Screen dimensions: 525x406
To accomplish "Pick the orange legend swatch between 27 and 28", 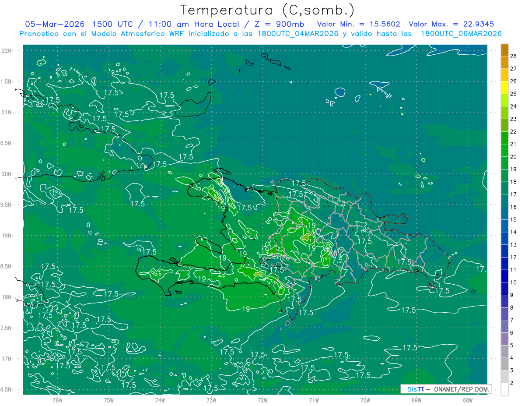I will [x=504, y=62].
